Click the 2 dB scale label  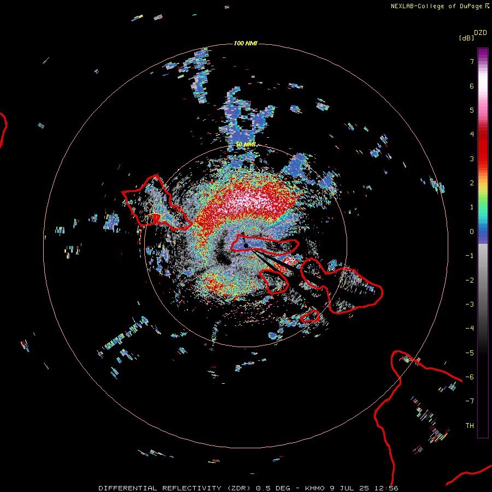472,183
